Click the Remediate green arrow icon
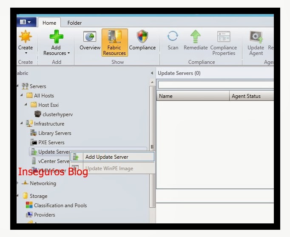This screenshot has height=237, width=290. 196,37
